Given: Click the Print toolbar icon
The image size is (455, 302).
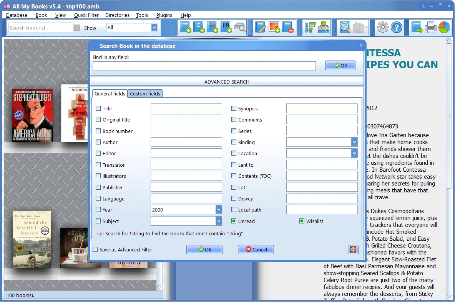Looking at the screenshot, I should coord(431,28).
